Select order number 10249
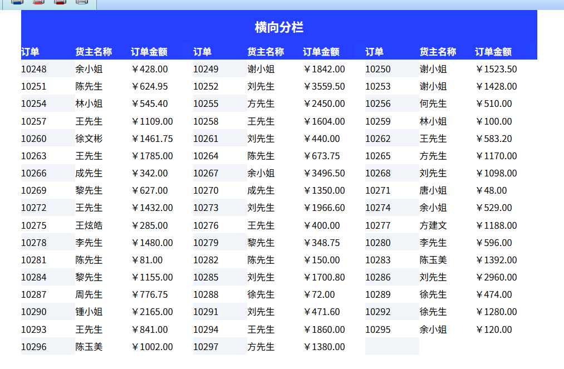Screen dimensions: 564x369 (206, 69)
